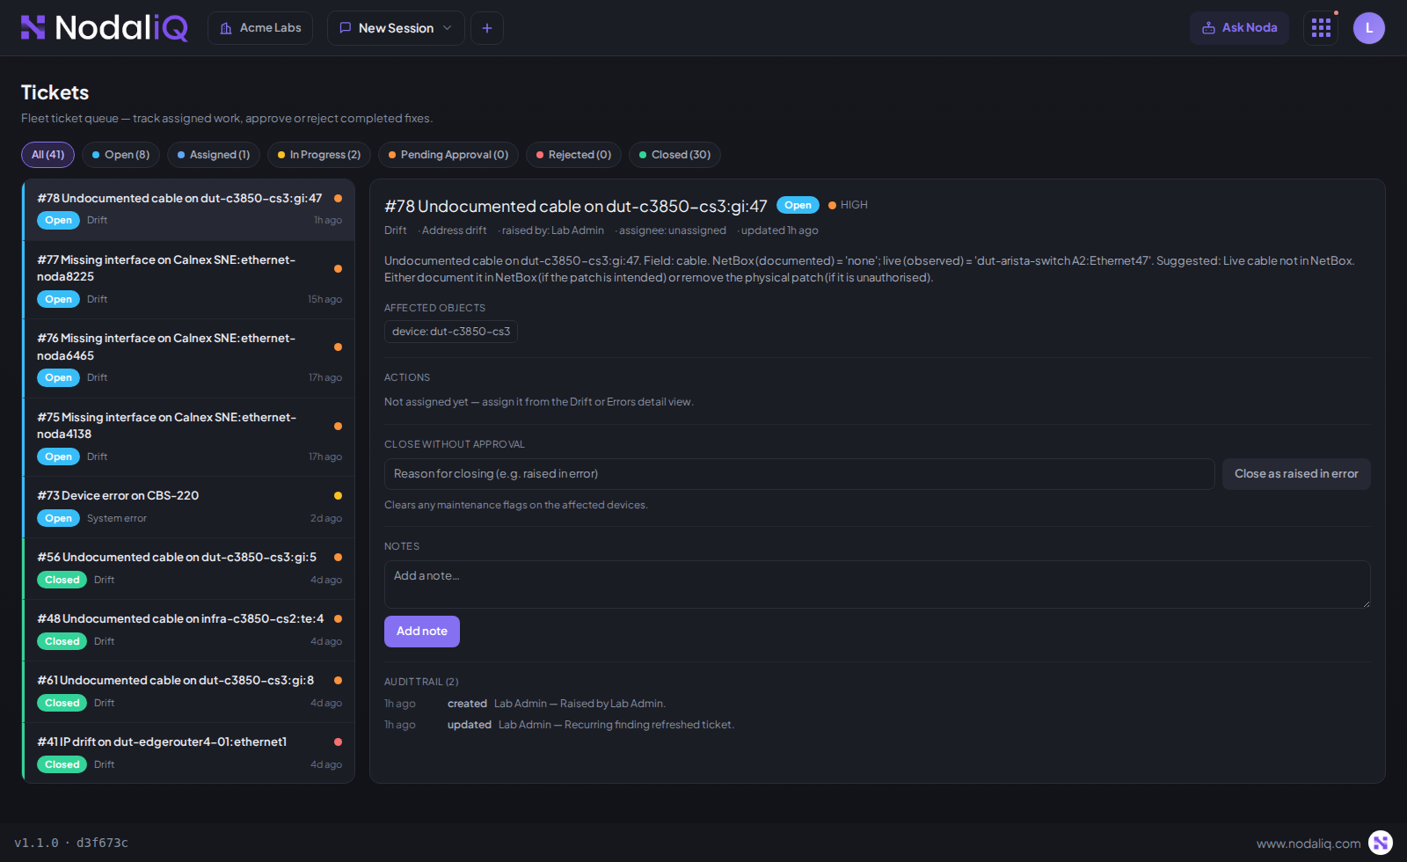Focus the Reason for closing input field

click(x=799, y=474)
